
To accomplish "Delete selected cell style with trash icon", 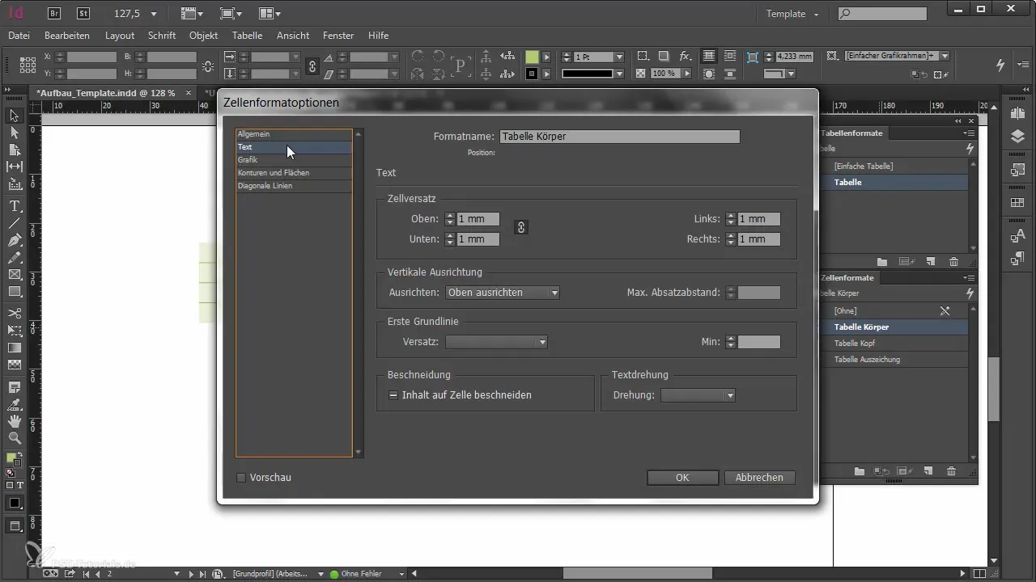I will pyautogui.click(x=952, y=471).
